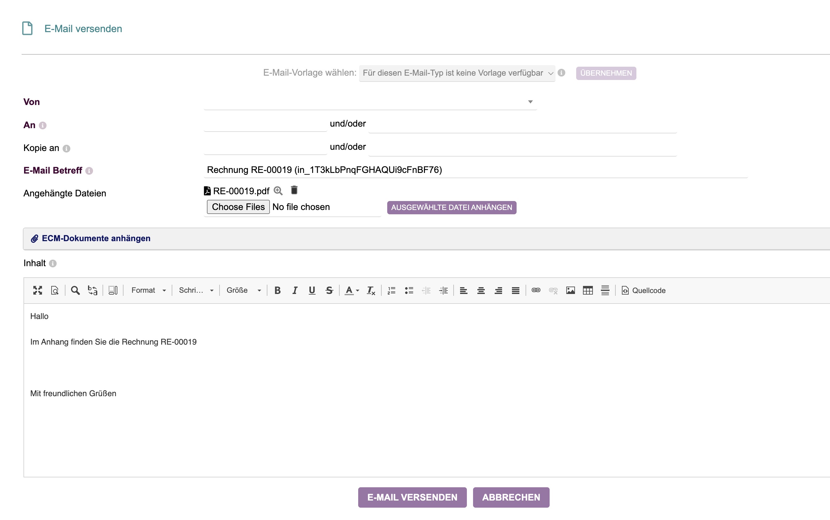
Task: Toggle italic text formatting
Action: (x=295, y=290)
